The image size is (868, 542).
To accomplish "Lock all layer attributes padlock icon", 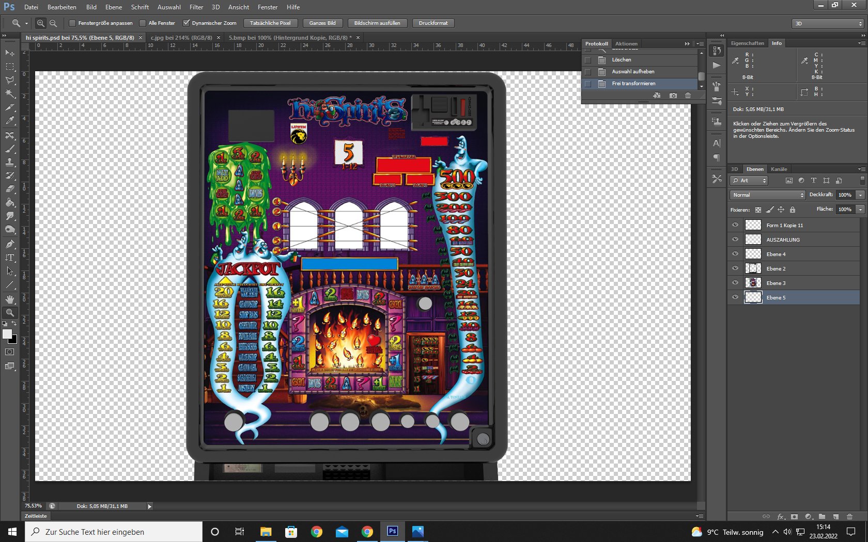I will tap(793, 210).
